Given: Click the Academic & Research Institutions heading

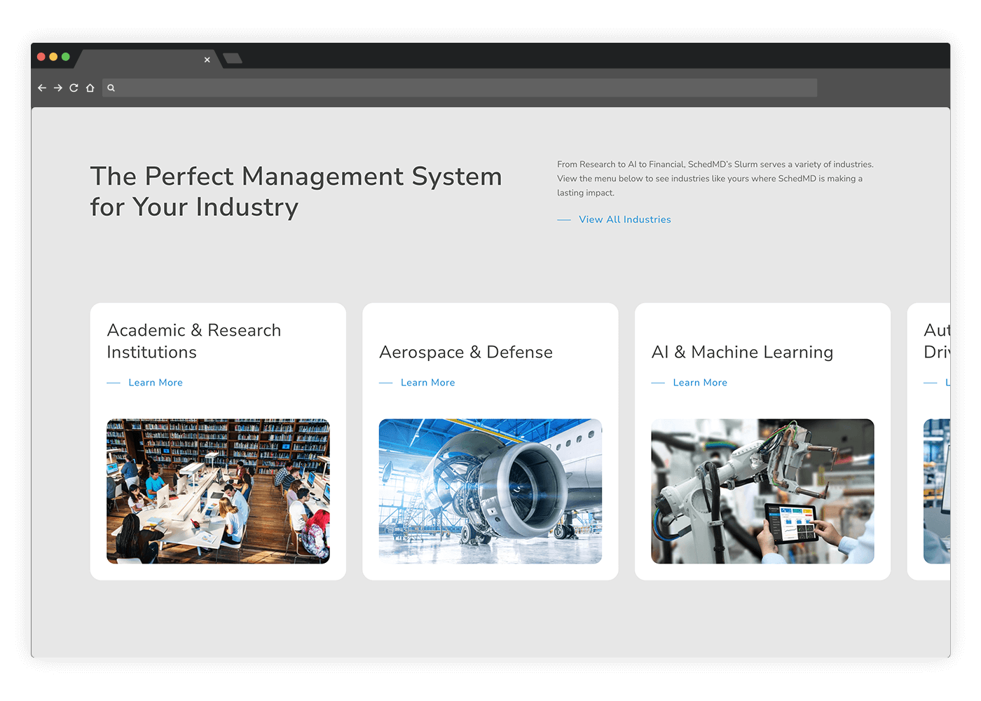Looking at the screenshot, I should 194,341.
